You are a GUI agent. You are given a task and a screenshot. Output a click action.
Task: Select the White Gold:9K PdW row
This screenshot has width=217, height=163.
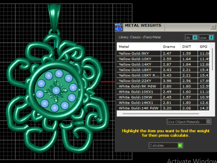[x=163, y=86]
